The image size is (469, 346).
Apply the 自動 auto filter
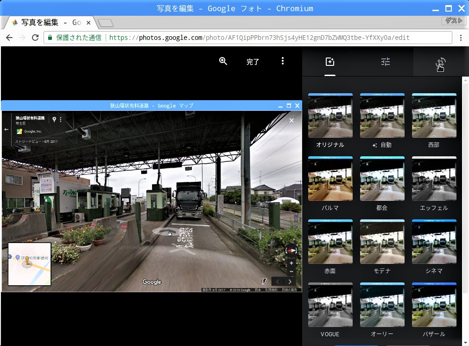(382, 115)
